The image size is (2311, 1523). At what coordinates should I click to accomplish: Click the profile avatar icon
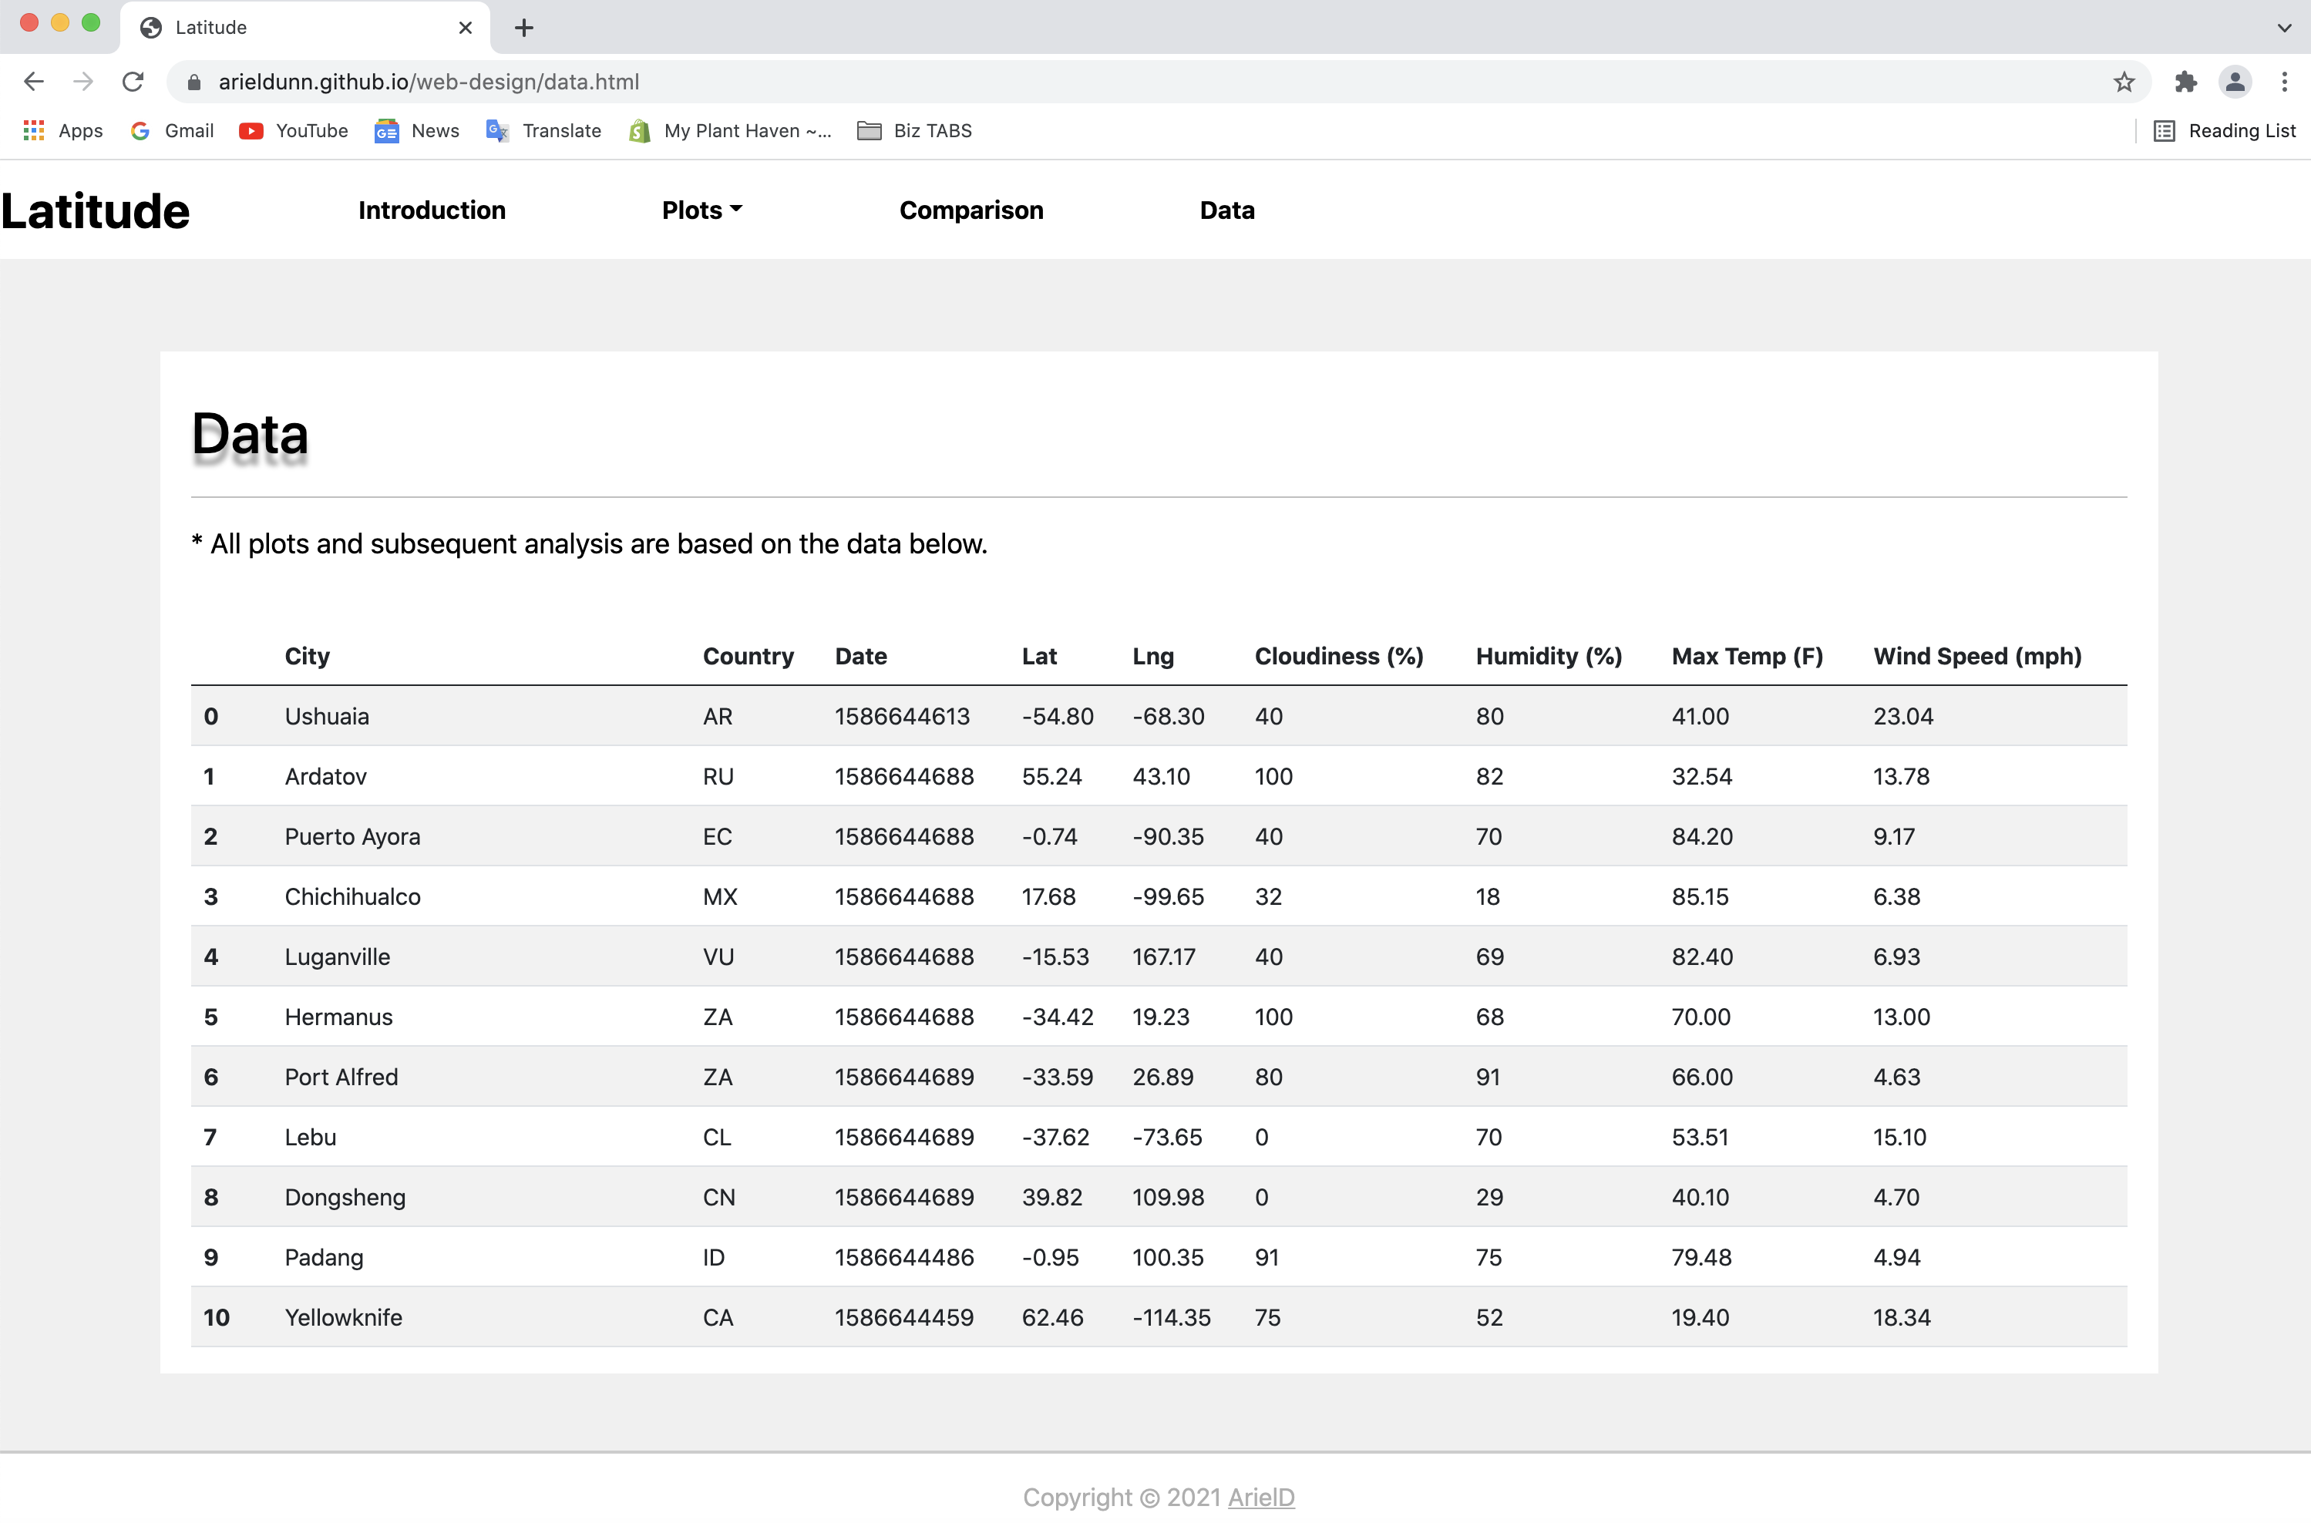(2235, 82)
